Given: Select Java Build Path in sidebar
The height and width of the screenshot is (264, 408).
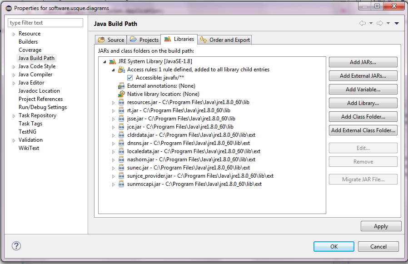Looking at the screenshot, I should (x=36, y=58).
